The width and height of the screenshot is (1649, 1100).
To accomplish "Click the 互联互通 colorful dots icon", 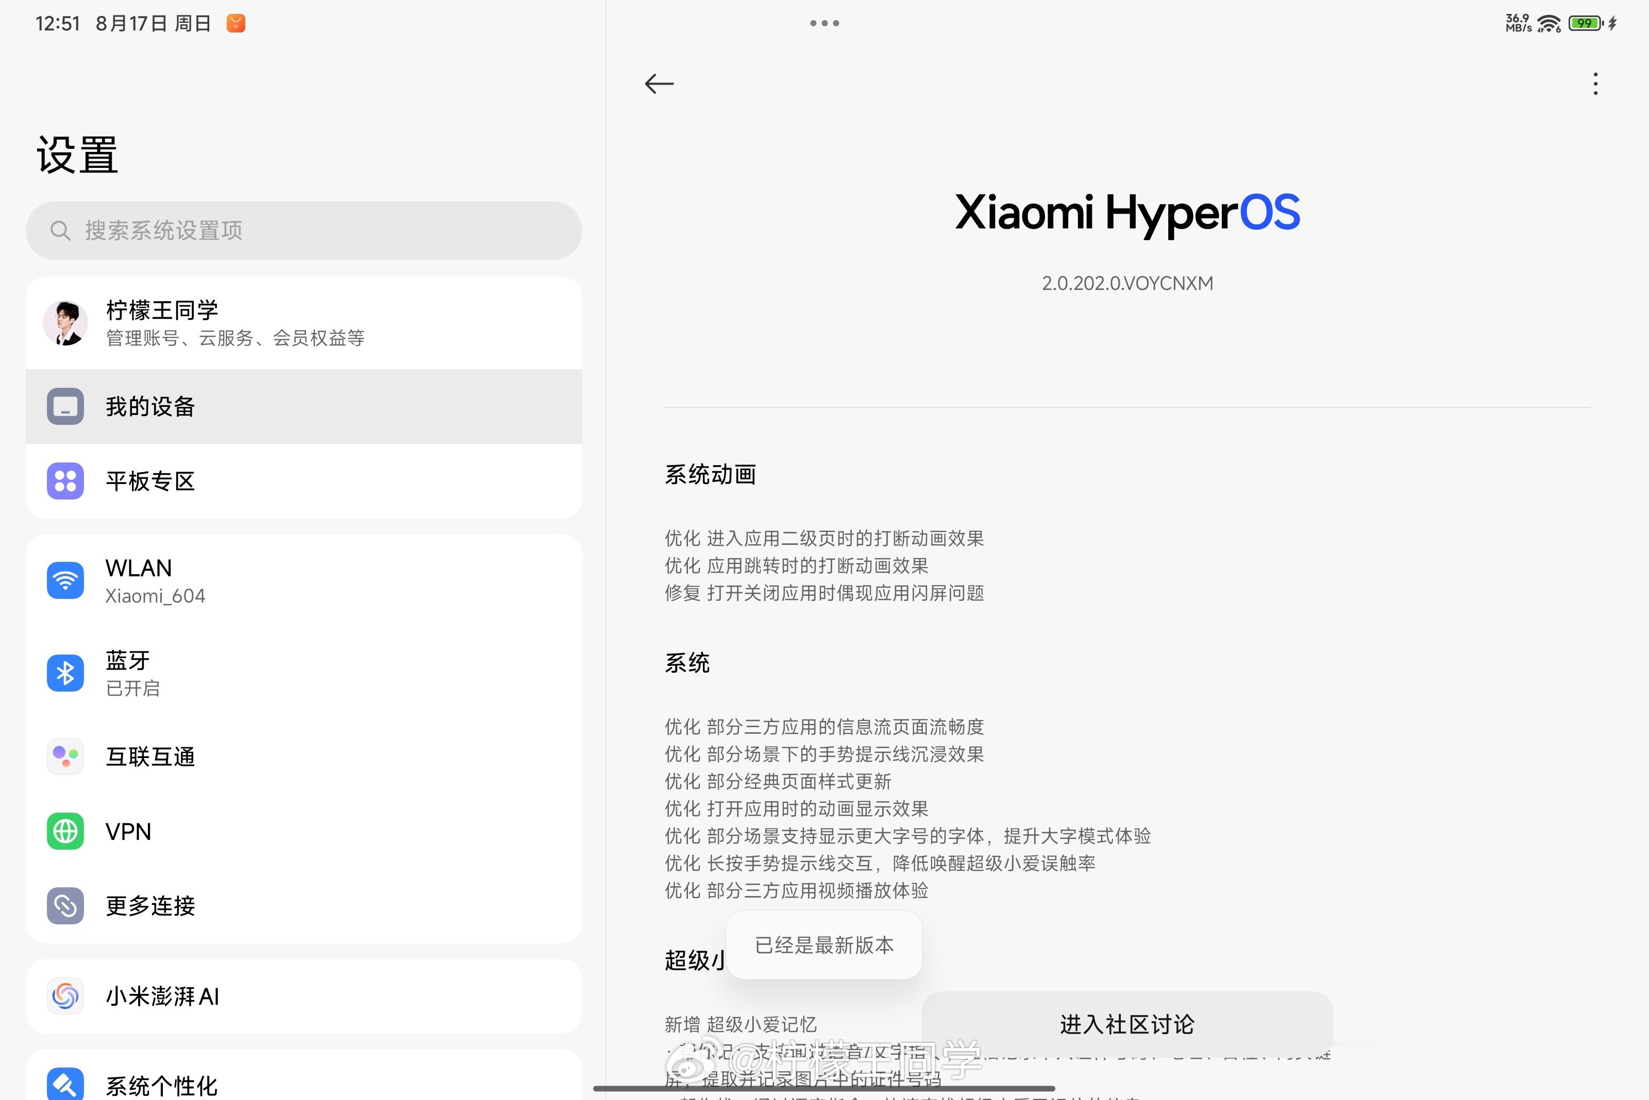I will (65, 756).
